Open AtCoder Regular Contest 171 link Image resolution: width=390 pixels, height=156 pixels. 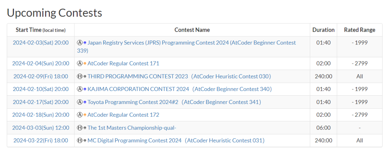123,64
